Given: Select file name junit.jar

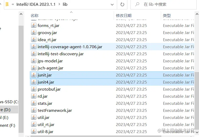Looking at the screenshot, I should coord(45,75).
